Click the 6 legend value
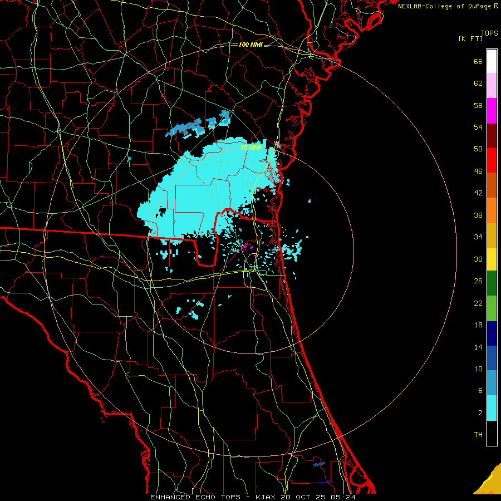Screen dimensions: 501x501 [x=480, y=390]
